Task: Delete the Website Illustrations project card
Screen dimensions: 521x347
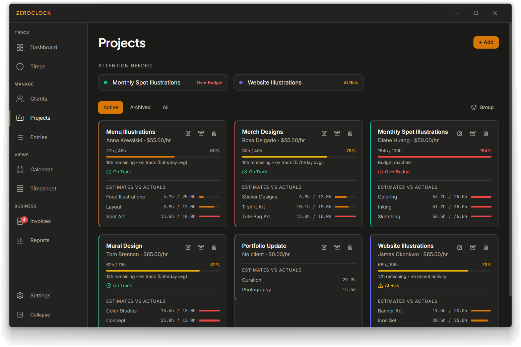Action: (486, 247)
